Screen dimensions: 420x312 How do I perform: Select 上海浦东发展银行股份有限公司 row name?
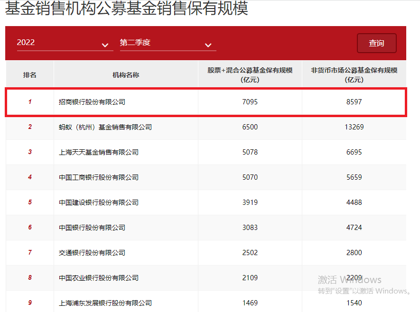105,303
